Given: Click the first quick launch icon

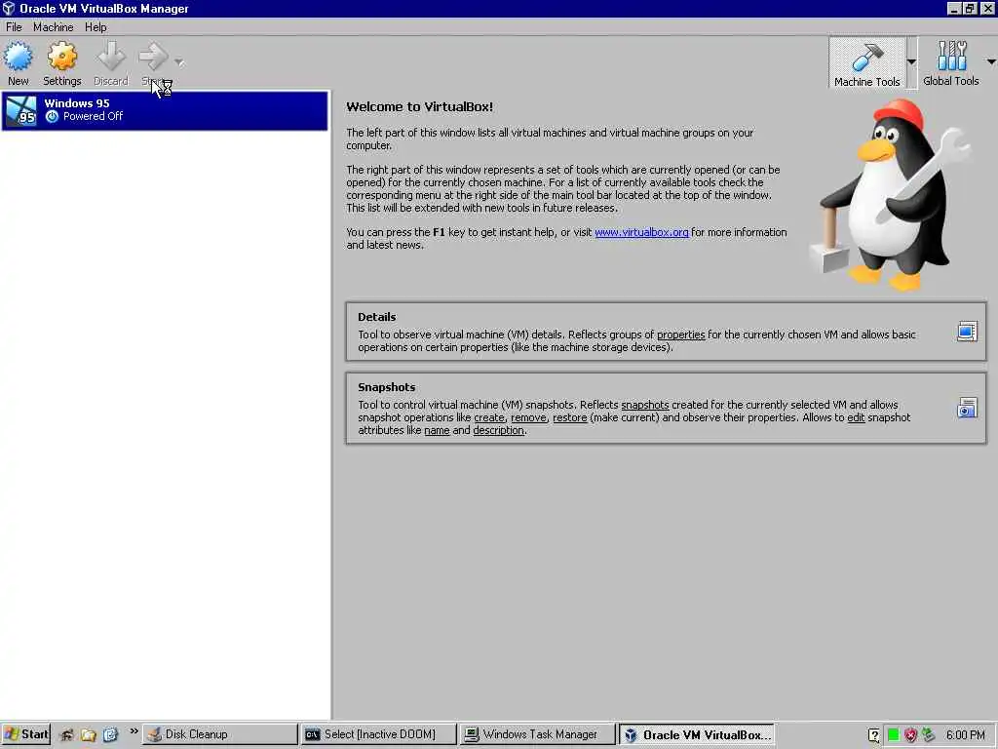Looking at the screenshot, I should click(67, 735).
